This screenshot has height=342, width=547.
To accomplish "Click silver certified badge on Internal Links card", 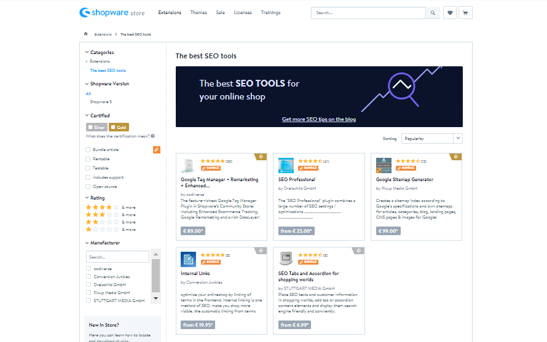I will click(x=261, y=251).
